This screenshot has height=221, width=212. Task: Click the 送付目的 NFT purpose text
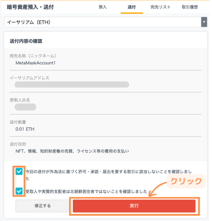click(72, 151)
